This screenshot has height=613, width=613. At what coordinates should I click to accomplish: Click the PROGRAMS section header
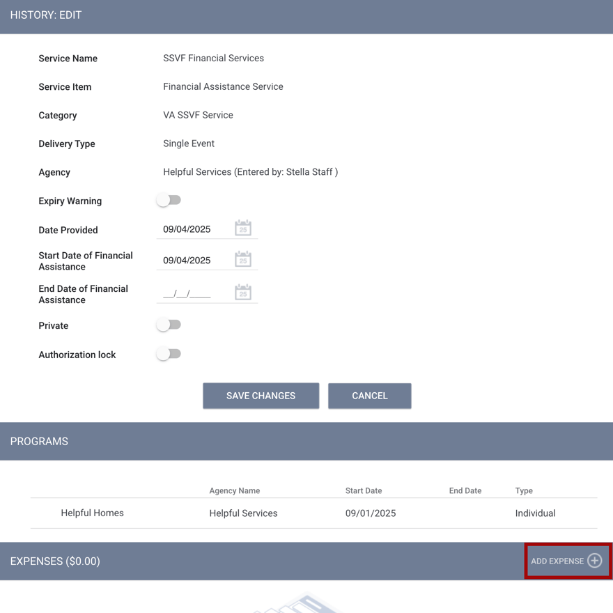[x=39, y=441]
